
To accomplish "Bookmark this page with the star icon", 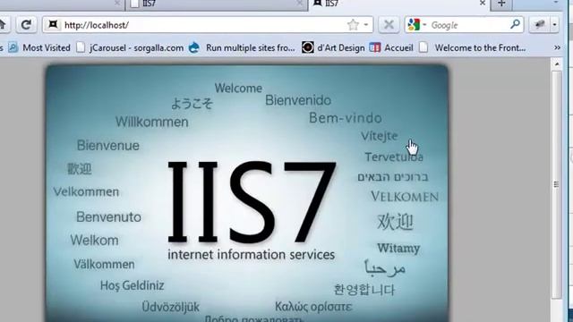I will click(353, 25).
